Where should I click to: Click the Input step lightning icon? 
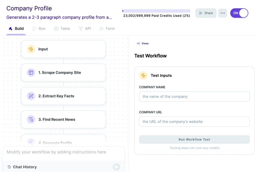tap(31, 49)
